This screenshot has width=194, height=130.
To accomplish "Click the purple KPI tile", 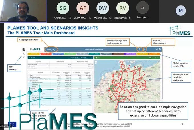I will 130,54.
